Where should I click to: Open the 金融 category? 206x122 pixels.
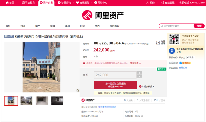click(x=53, y=26)
